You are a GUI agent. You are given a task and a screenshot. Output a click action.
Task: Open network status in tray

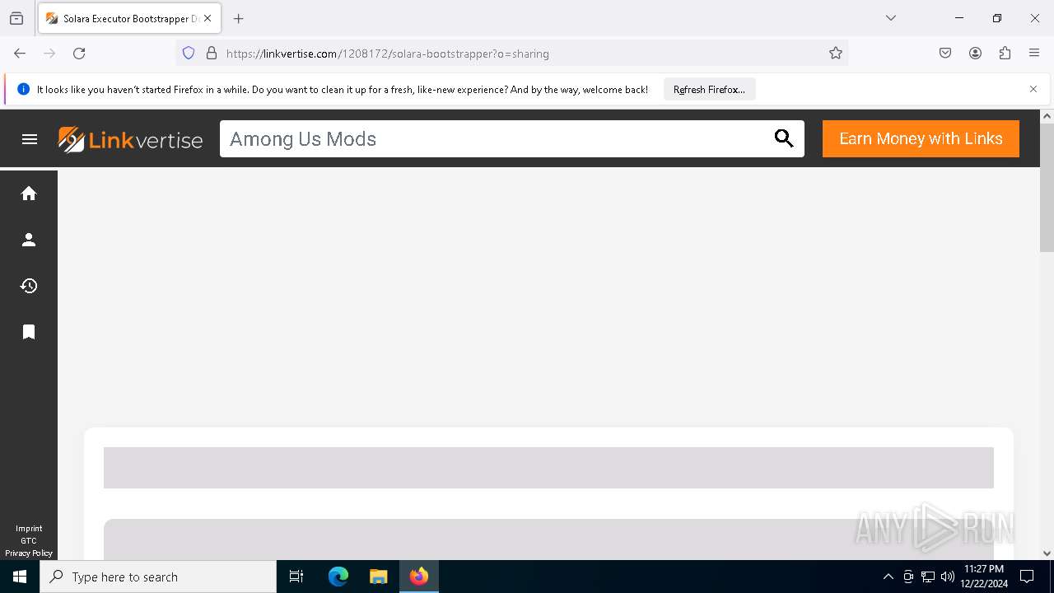(x=928, y=577)
